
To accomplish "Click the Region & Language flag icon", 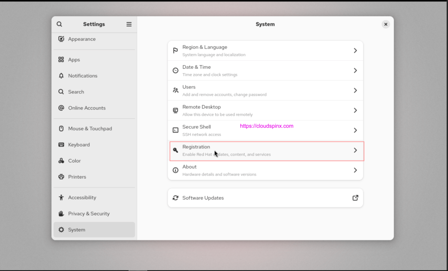I will (x=175, y=50).
